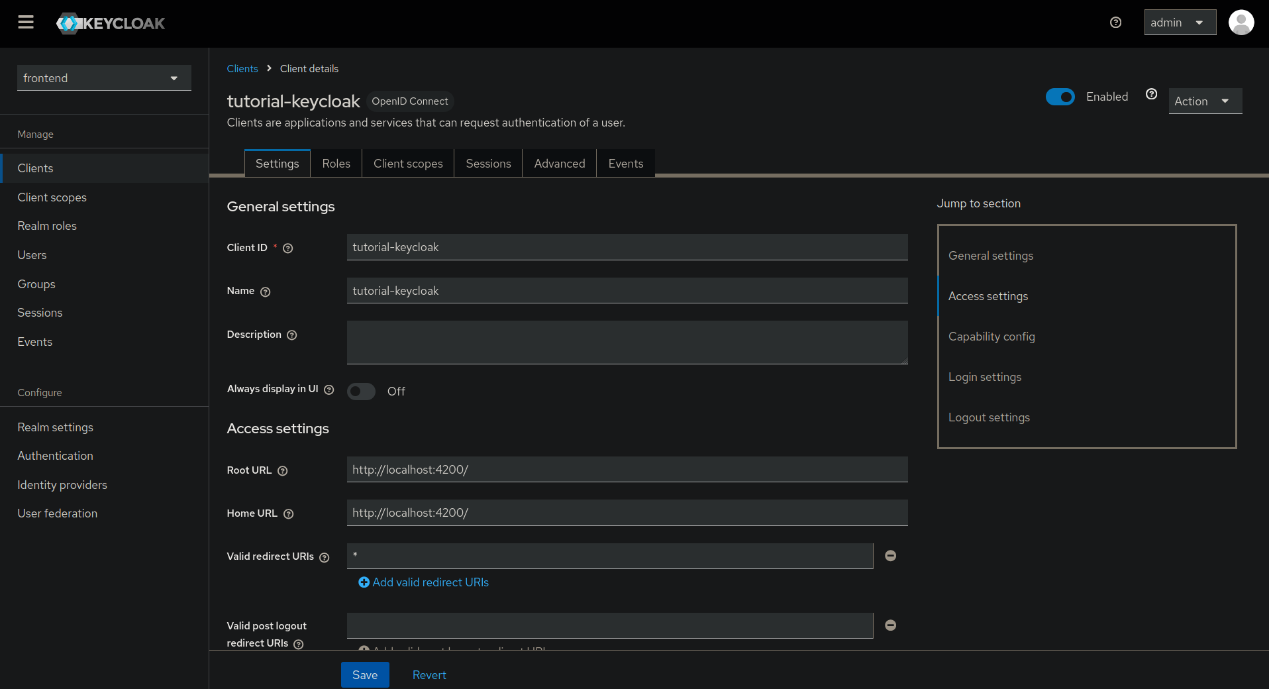Switch to the Advanced tab
This screenshot has height=689, width=1269.
coord(560,164)
